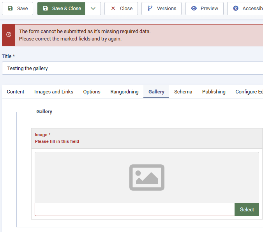263x232 pixels.
Task: Click the Preview eye icon button
Action: click(x=205, y=9)
